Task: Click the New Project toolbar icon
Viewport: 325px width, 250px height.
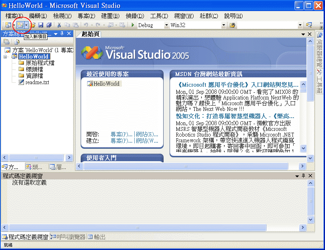Action: pos(8,25)
